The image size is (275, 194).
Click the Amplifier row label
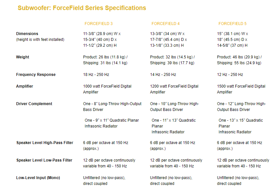25,86
